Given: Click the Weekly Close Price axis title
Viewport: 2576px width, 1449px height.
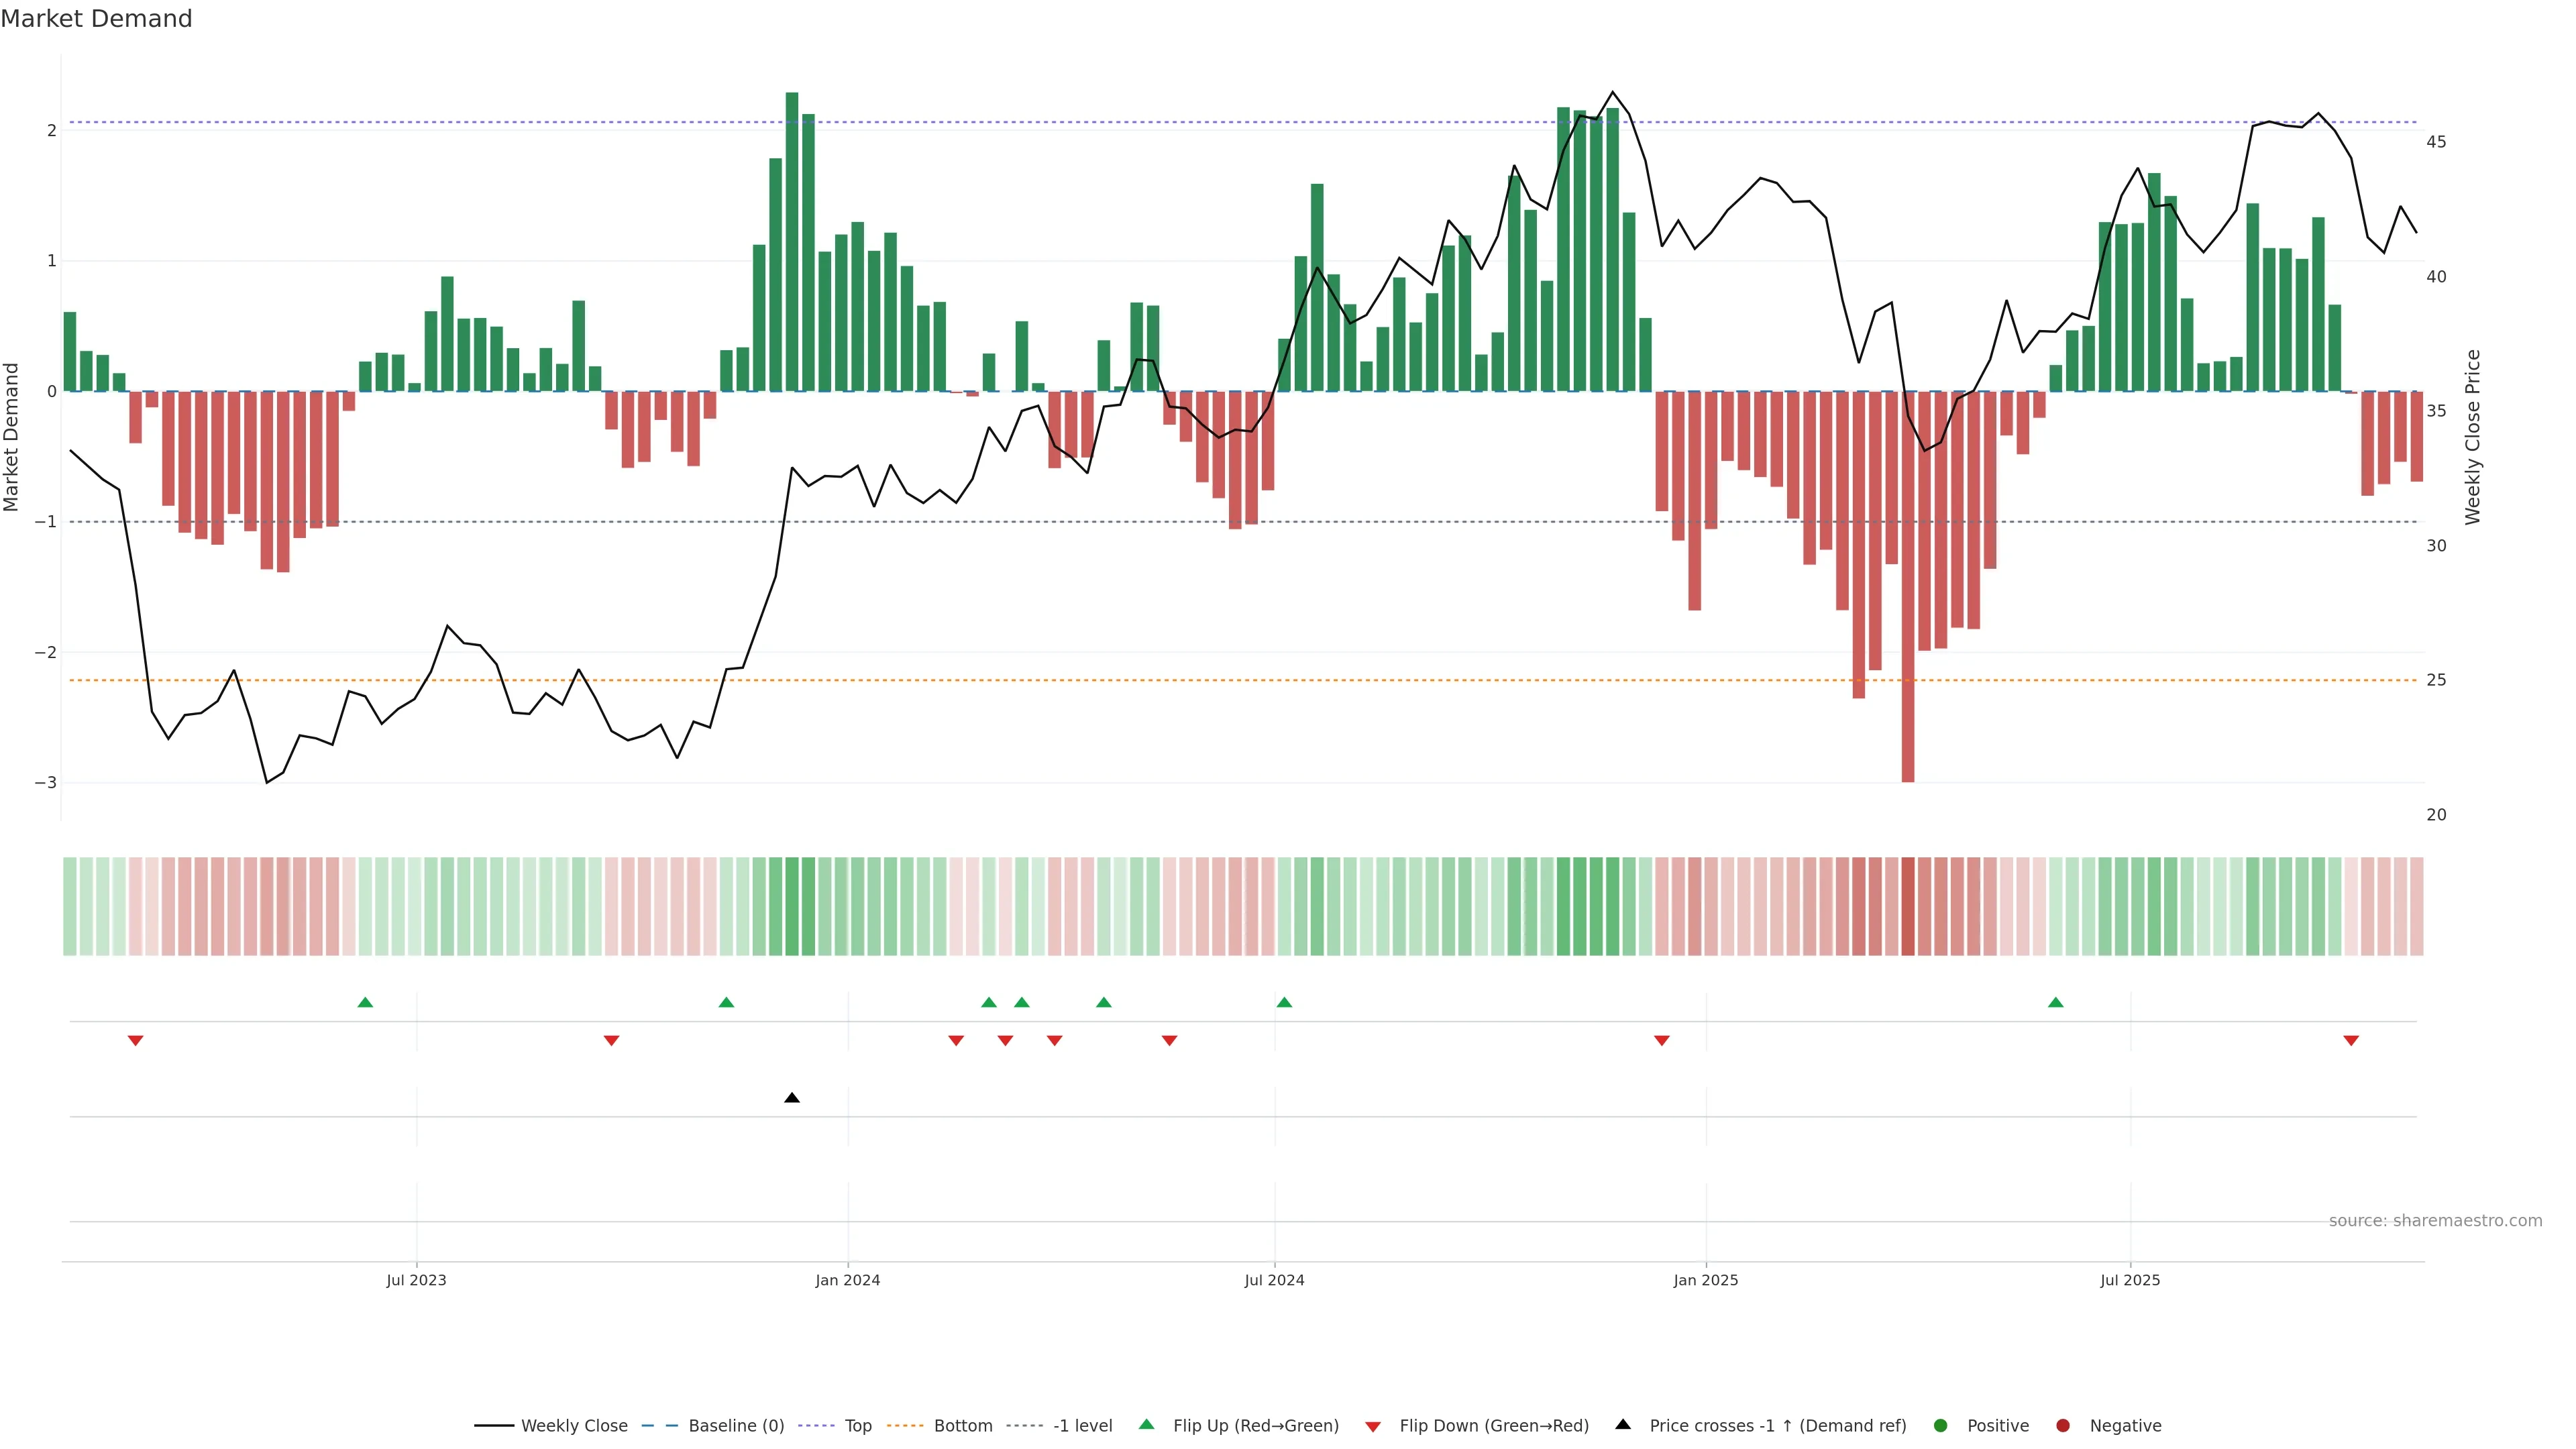Looking at the screenshot, I should [x=2473, y=437].
